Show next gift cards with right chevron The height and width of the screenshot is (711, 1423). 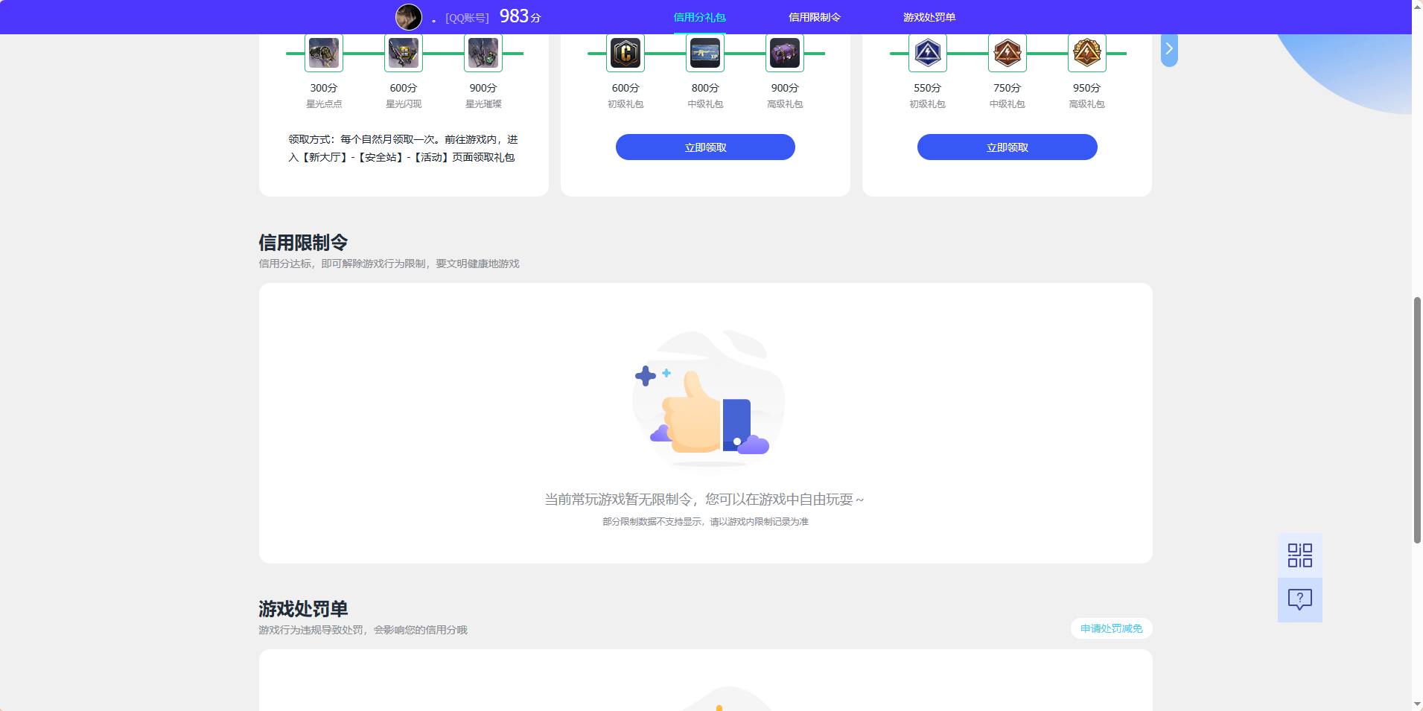1169,49
